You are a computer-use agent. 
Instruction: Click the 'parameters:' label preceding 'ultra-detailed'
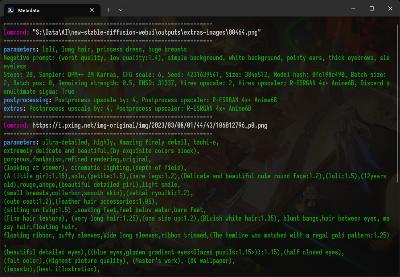point(21,143)
